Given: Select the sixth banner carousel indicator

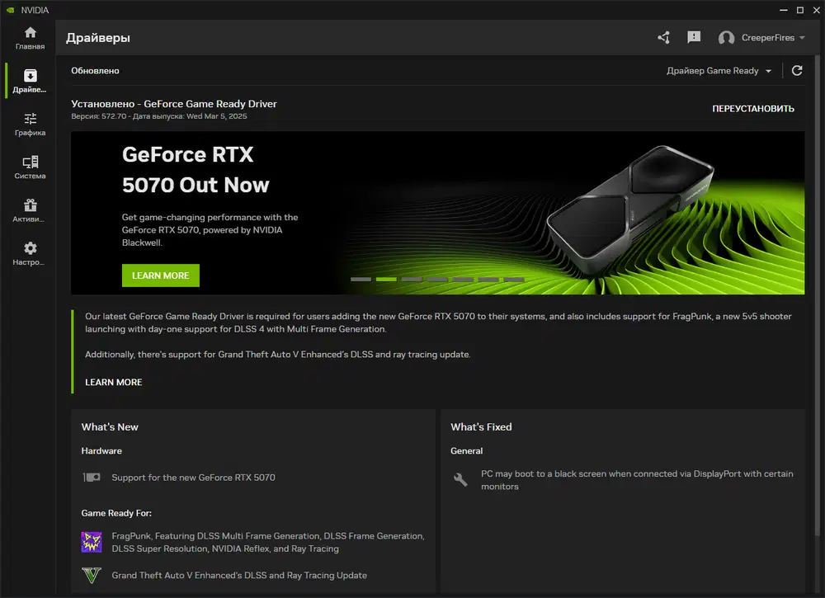Looking at the screenshot, I should click(x=488, y=280).
